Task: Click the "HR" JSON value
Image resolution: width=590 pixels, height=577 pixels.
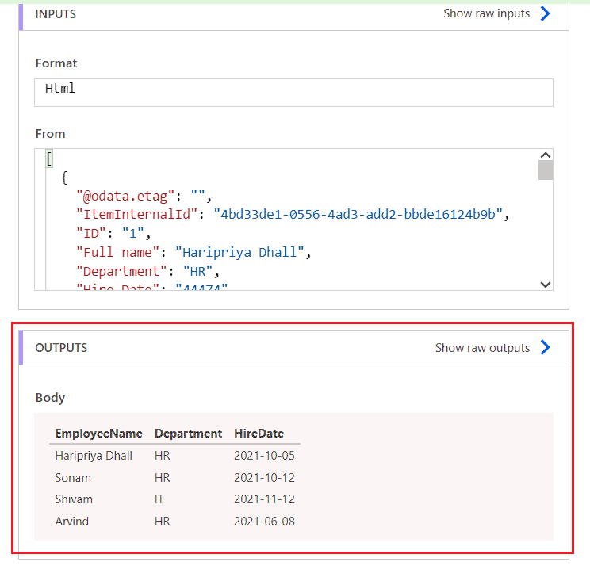Action: (x=197, y=272)
